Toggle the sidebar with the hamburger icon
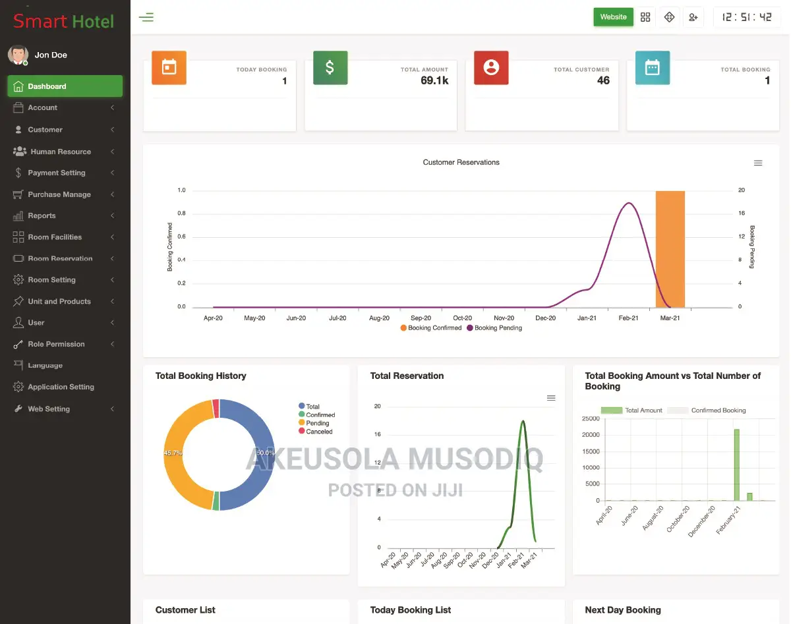 coord(146,17)
